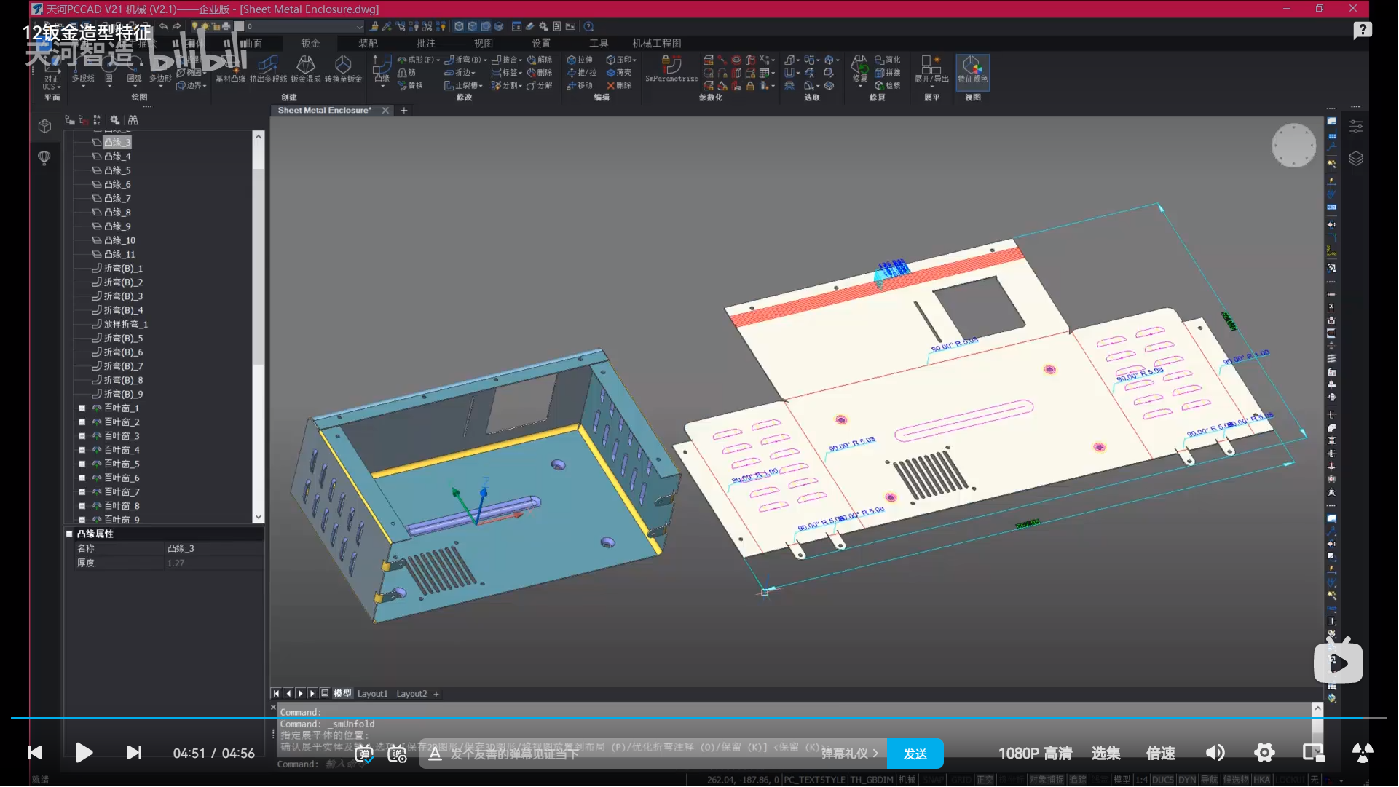Click the layers stack icon on right sidebar
The width and height of the screenshot is (1399, 787).
(x=1355, y=159)
